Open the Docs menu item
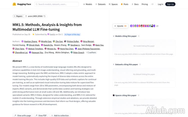 pyautogui.click(x=135, y=4)
